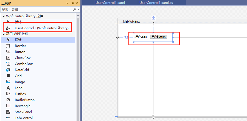Select the Image control icon

(8, 82)
